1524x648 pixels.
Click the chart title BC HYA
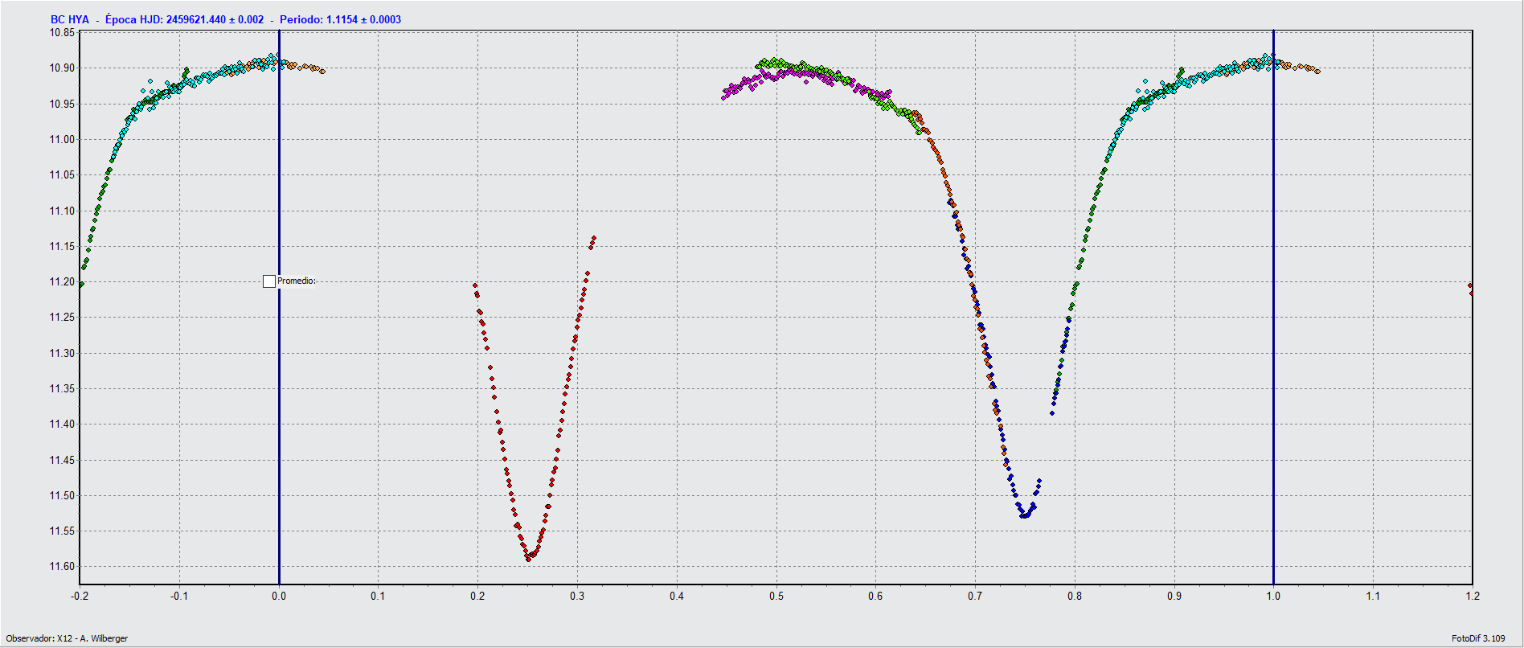pos(70,19)
